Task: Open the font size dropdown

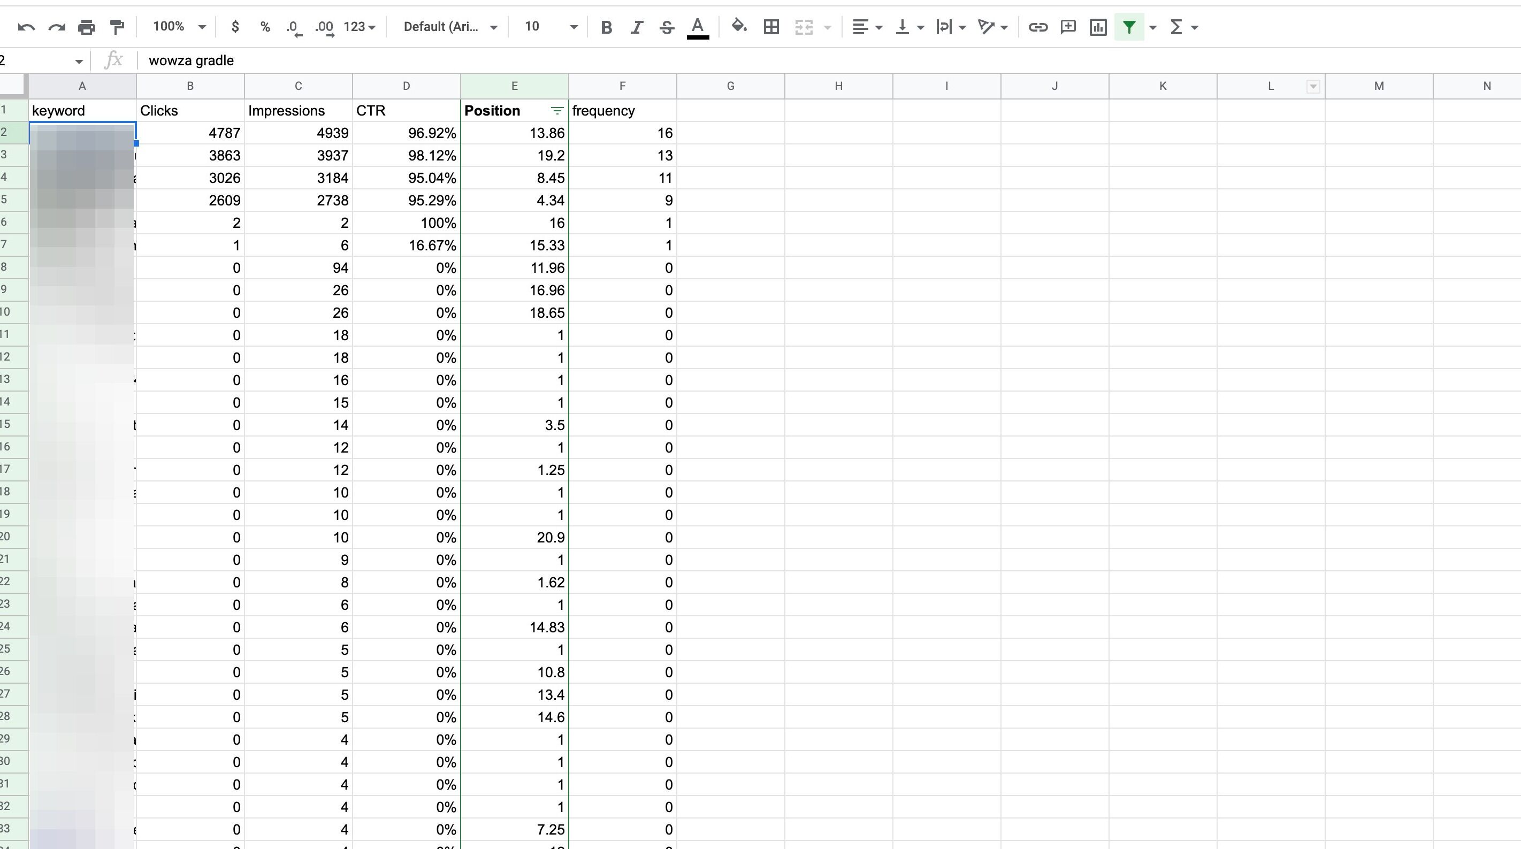Action: [x=551, y=27]
